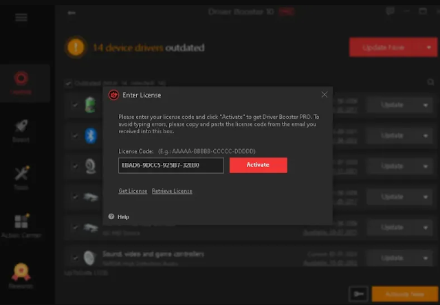The width and height of the screenshot is (440, 305).
Task: Expand the sound controllers row Update dropdown arrow
Action: pyautogui.click(x=426, y=258)
